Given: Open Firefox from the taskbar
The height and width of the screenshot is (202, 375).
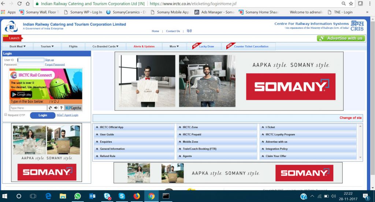Looking at the screenshot, I should [x=137, y=196].
